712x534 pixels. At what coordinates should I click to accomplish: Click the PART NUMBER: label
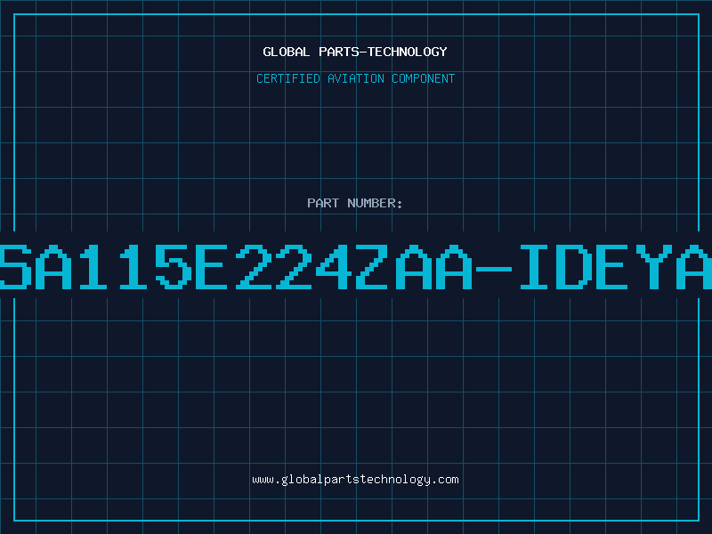355,203
